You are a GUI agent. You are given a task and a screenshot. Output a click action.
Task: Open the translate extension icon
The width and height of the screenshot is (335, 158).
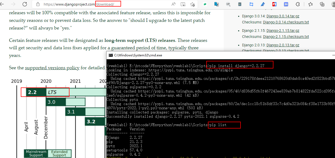tap(217, 4)
